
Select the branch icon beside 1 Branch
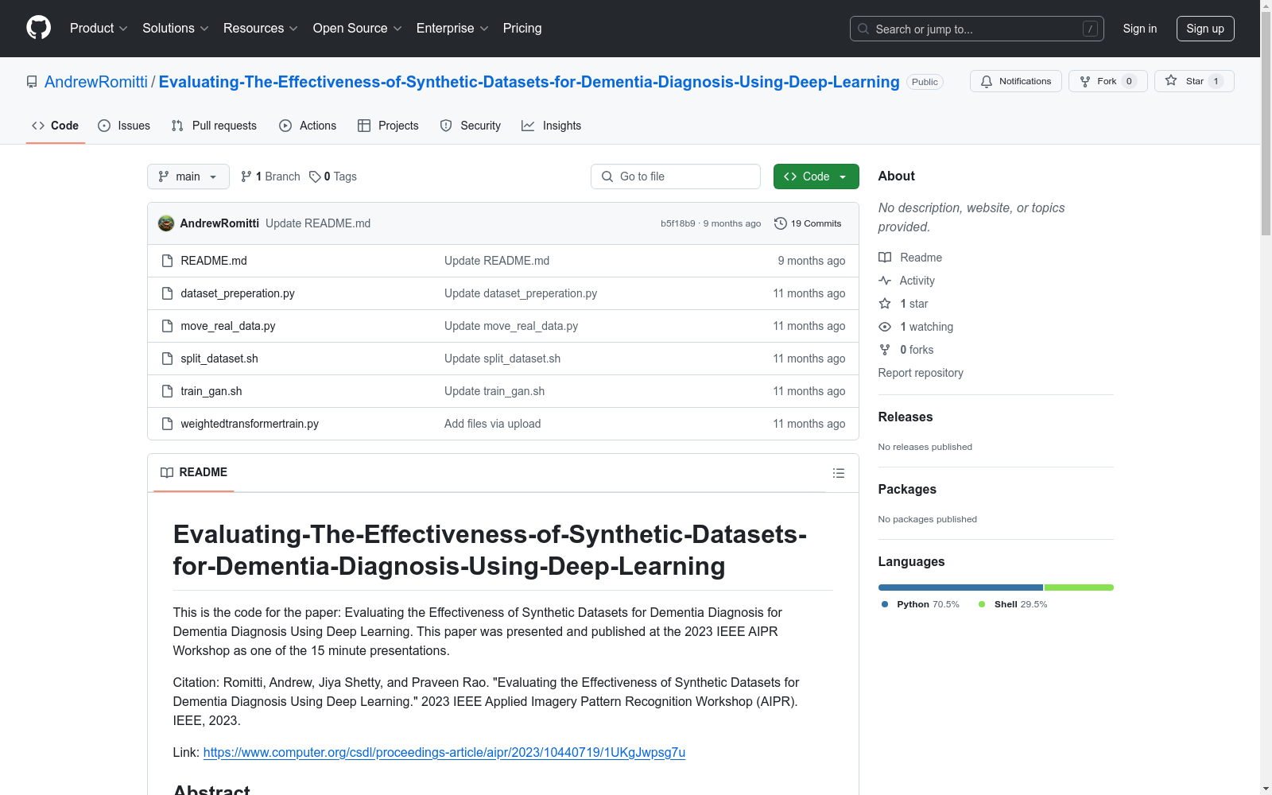[x=246, y=176]
